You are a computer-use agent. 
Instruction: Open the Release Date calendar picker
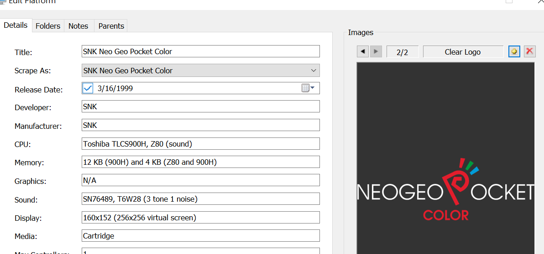click(308, 88)
